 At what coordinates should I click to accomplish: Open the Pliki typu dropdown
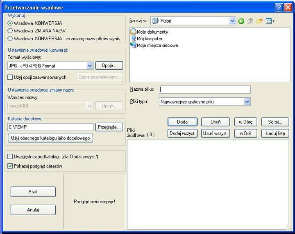coord(247,101)
